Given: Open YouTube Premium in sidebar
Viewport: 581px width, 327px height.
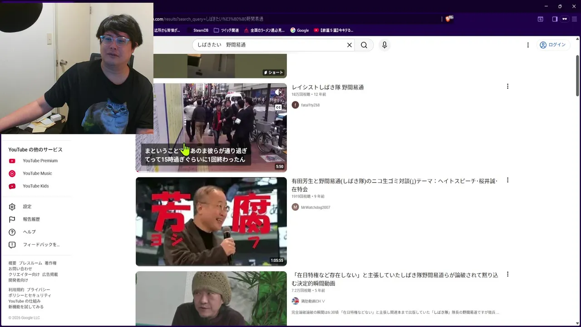Looking at the screenshot, I should [x=40, y=161].
